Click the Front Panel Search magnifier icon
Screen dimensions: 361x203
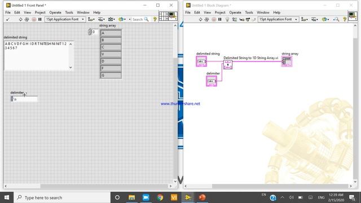click(147, 19)
